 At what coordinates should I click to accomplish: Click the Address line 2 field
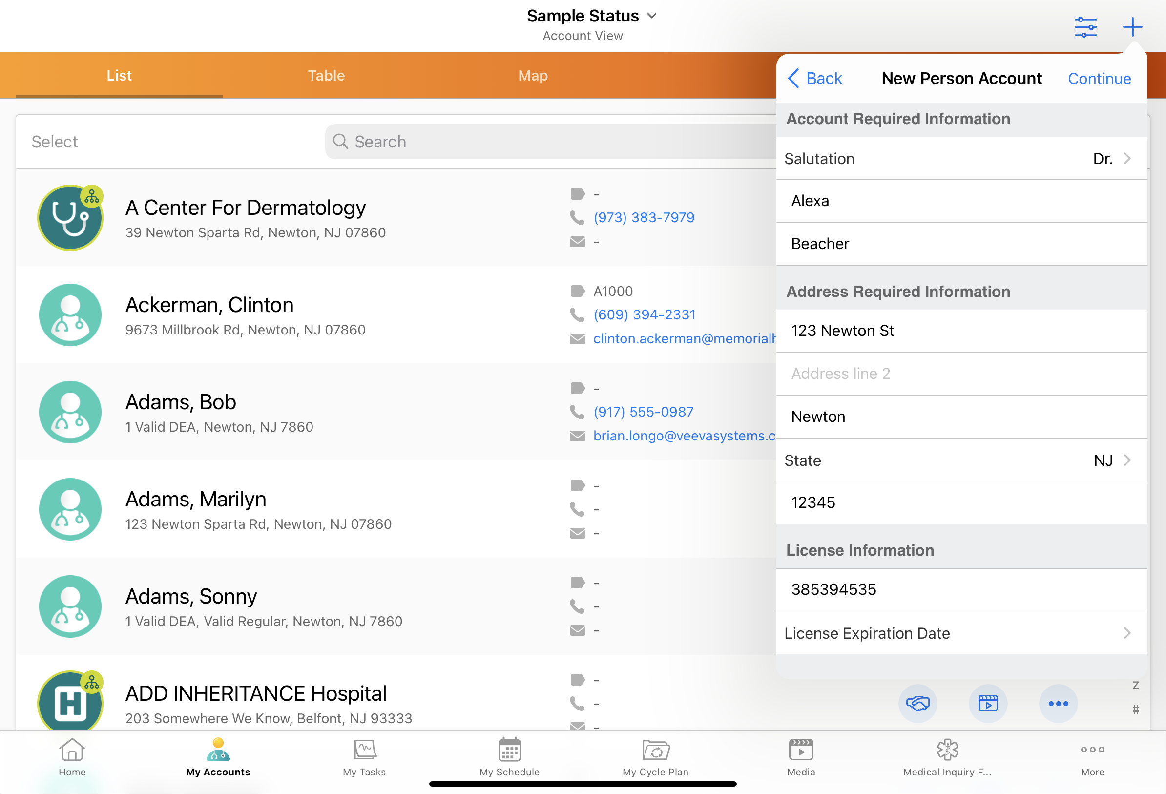(x=961, y=374)
